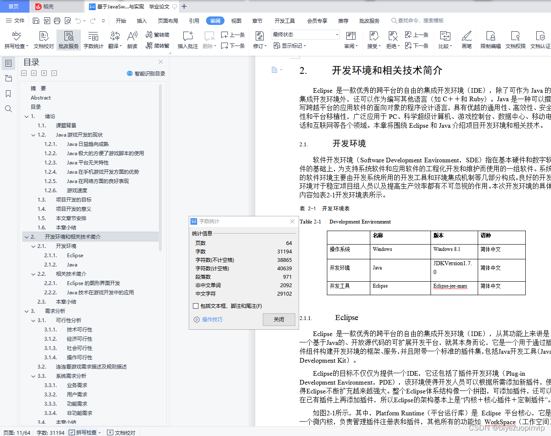Click the undo arrow icon
This screenshot has width=551, height=436.
click(x=78, y=21)
